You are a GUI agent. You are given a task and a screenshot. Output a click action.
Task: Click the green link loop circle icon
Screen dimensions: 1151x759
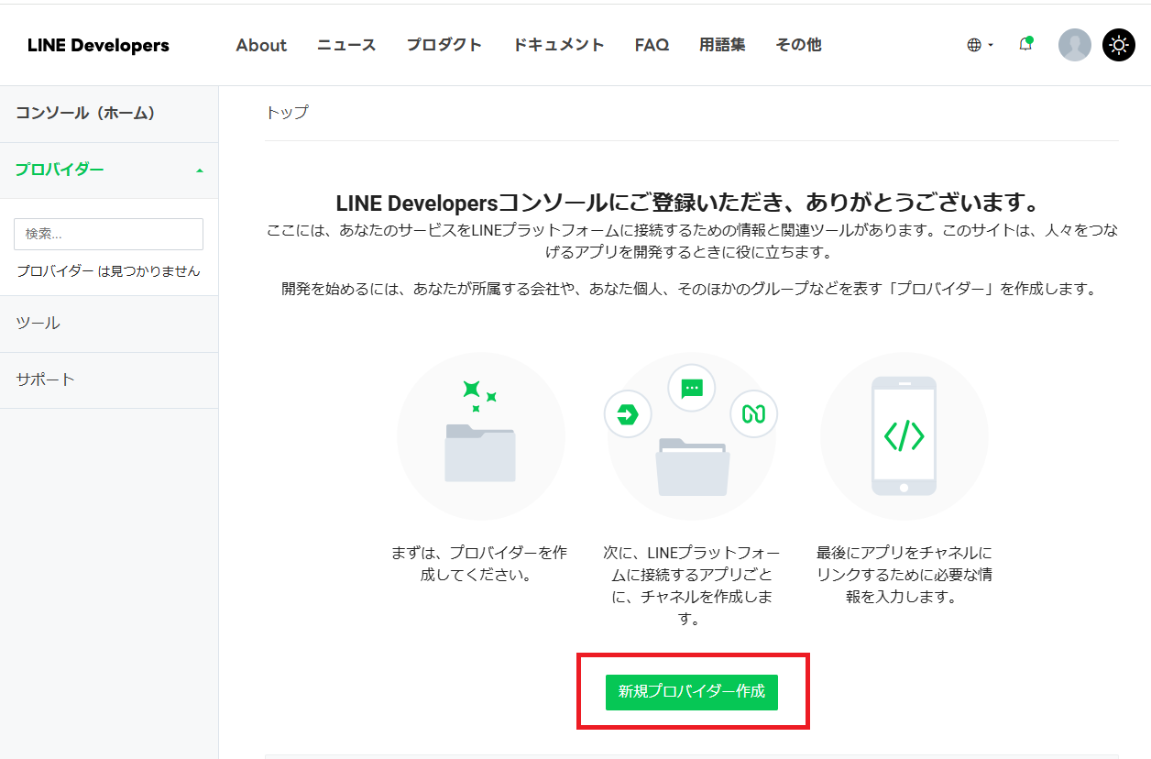[753, 414]
